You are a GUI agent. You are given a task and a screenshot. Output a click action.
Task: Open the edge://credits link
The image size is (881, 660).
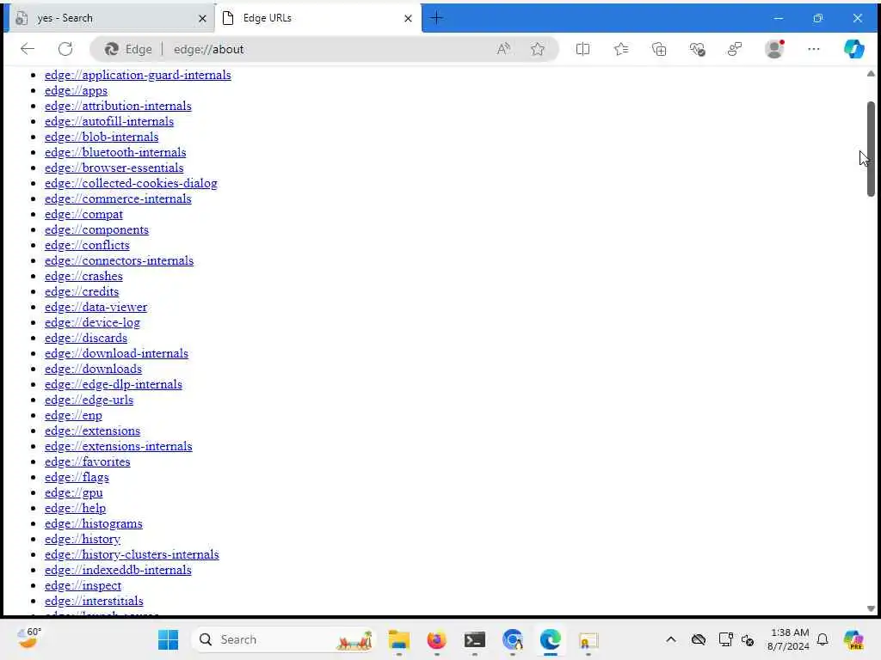pos(82,292)
